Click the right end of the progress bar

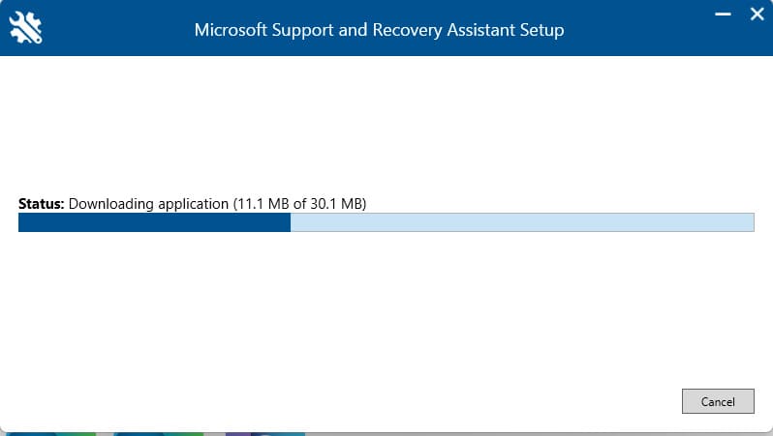(x=749, y=223)
